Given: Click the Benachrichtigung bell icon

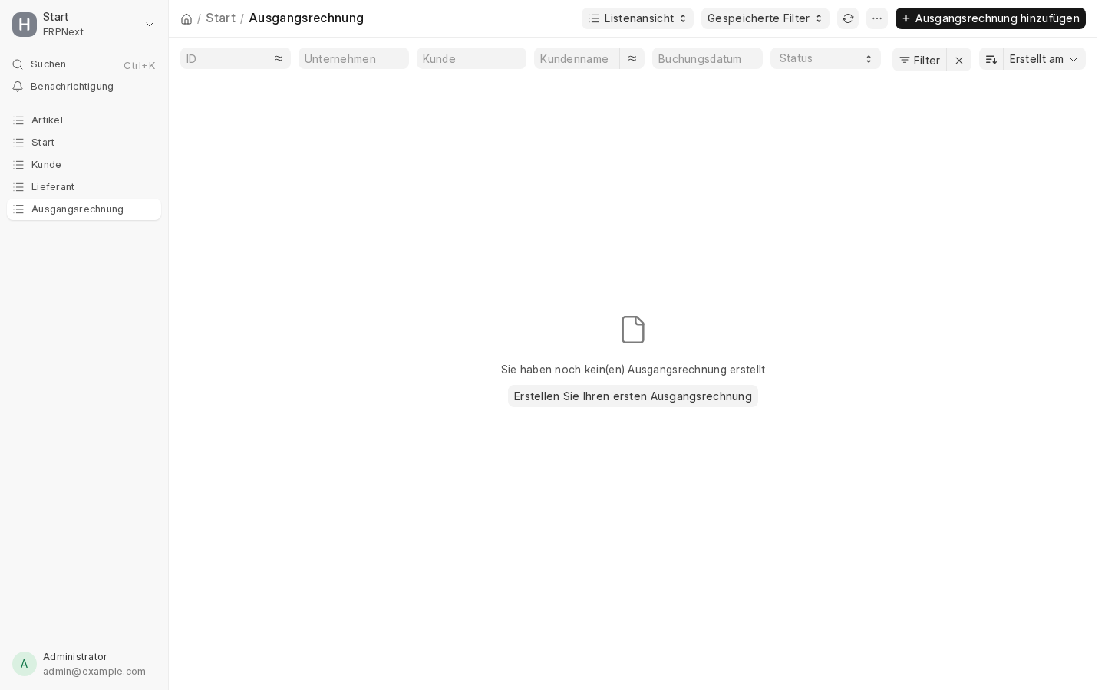Looking at the screenshot, I should tap(18, 87).
